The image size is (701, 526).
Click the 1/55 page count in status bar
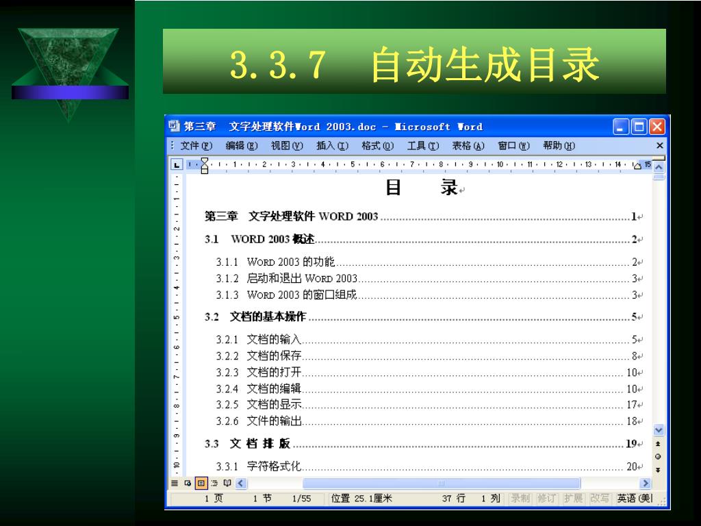pyautogui.click(x=301, y=499)
